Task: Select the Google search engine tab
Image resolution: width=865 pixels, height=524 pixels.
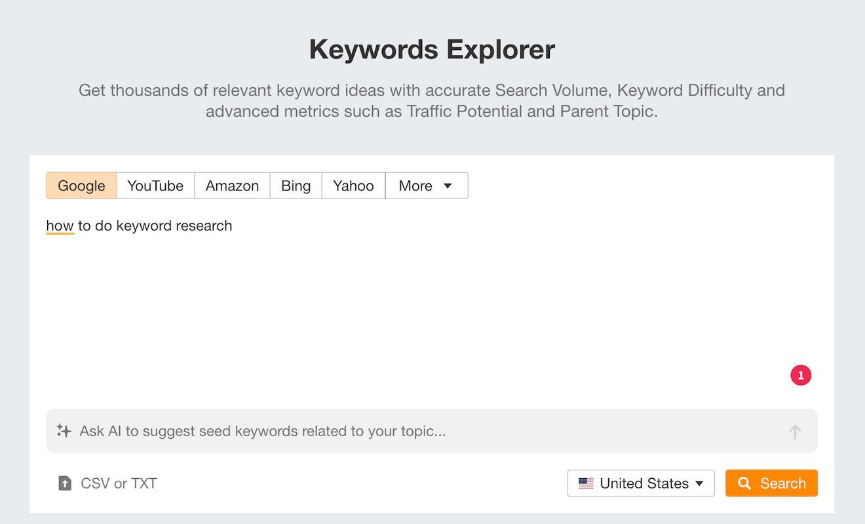Action: pos(81,185)
